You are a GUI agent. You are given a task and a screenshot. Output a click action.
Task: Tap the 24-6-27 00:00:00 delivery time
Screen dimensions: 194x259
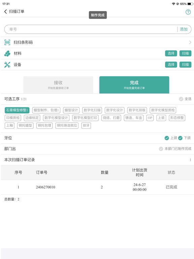pyautogui.click(x=139, y=187)
